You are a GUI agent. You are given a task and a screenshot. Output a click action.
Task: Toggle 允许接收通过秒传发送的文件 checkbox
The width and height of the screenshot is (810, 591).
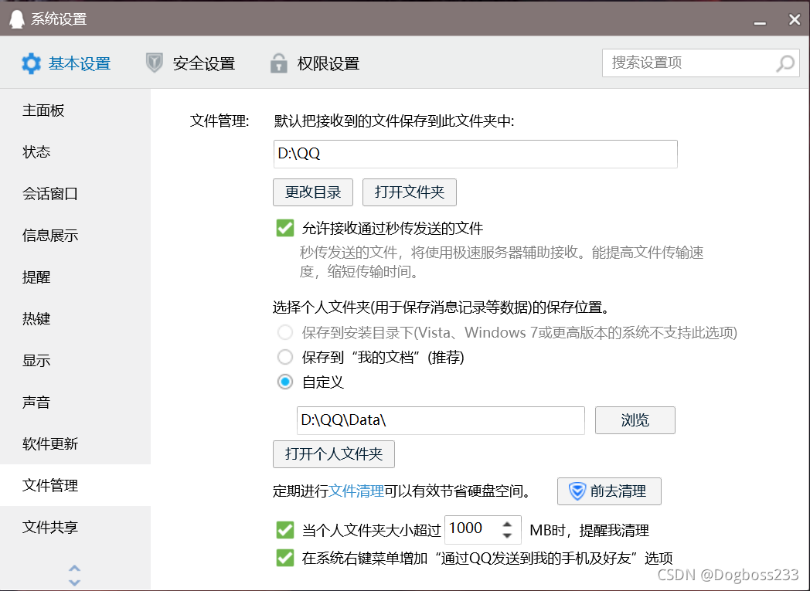click(x=285, y=228)
